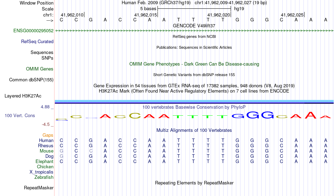
Task: Click the GENCODE V49lift37 track title
Action: [194, 26]
